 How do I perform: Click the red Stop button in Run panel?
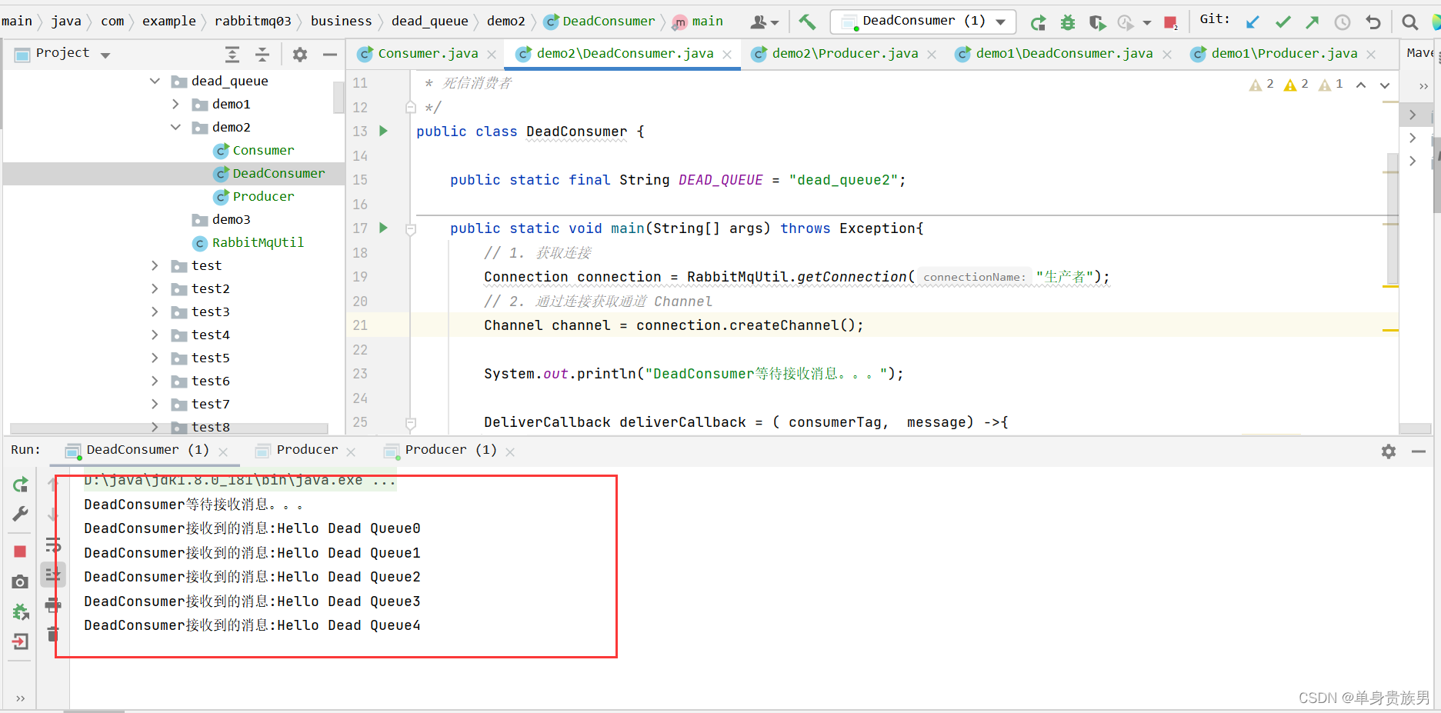(x=21, y=551)
